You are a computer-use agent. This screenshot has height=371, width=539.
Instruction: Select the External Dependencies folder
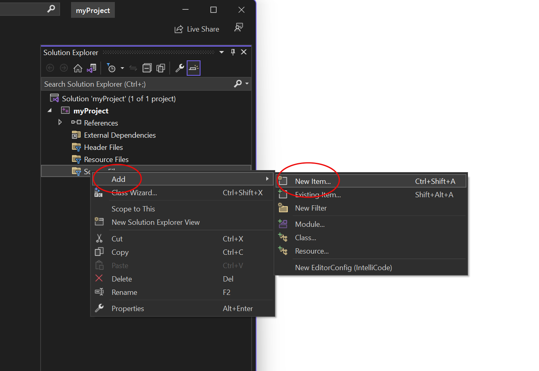pyautogui.click(x=114, y=135)
